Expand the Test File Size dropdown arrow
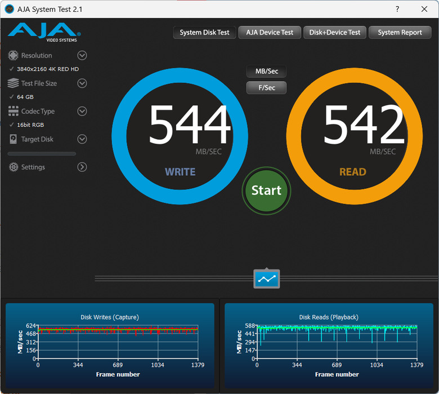This screenshot has width=439, height=394. 82,83
